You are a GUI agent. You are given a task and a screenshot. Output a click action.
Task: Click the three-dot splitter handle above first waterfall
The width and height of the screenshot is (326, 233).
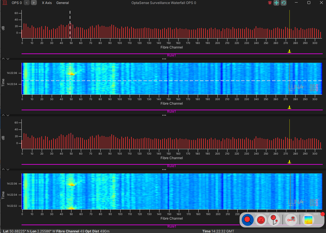(164, 59)
